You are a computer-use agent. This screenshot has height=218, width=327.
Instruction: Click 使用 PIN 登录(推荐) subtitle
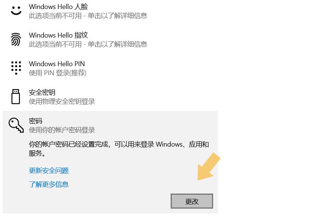58,73
